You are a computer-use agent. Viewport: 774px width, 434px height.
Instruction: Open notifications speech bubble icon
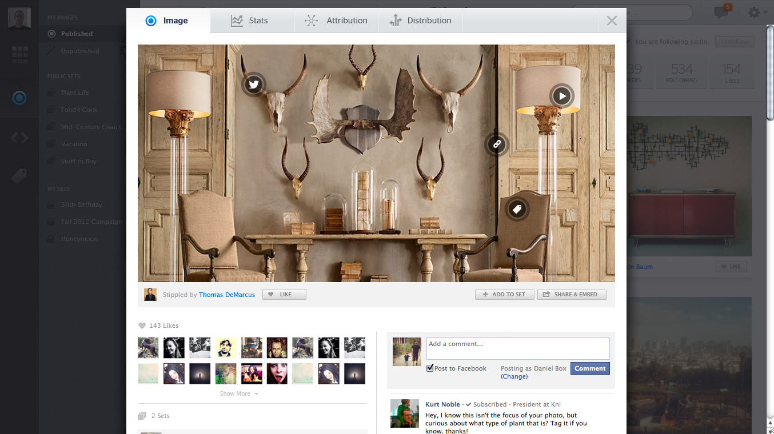point(721,12)
